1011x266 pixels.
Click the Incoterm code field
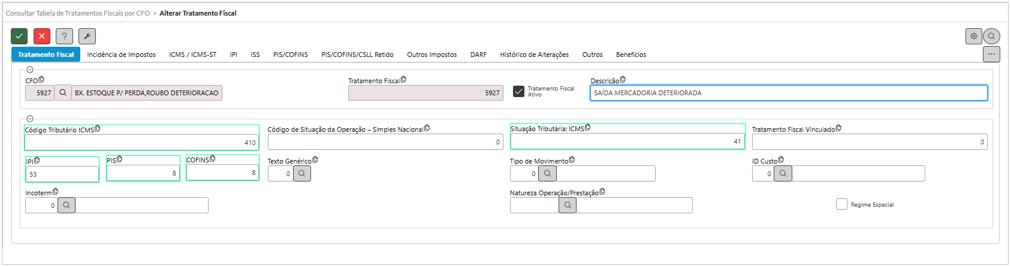click(41, 205)
